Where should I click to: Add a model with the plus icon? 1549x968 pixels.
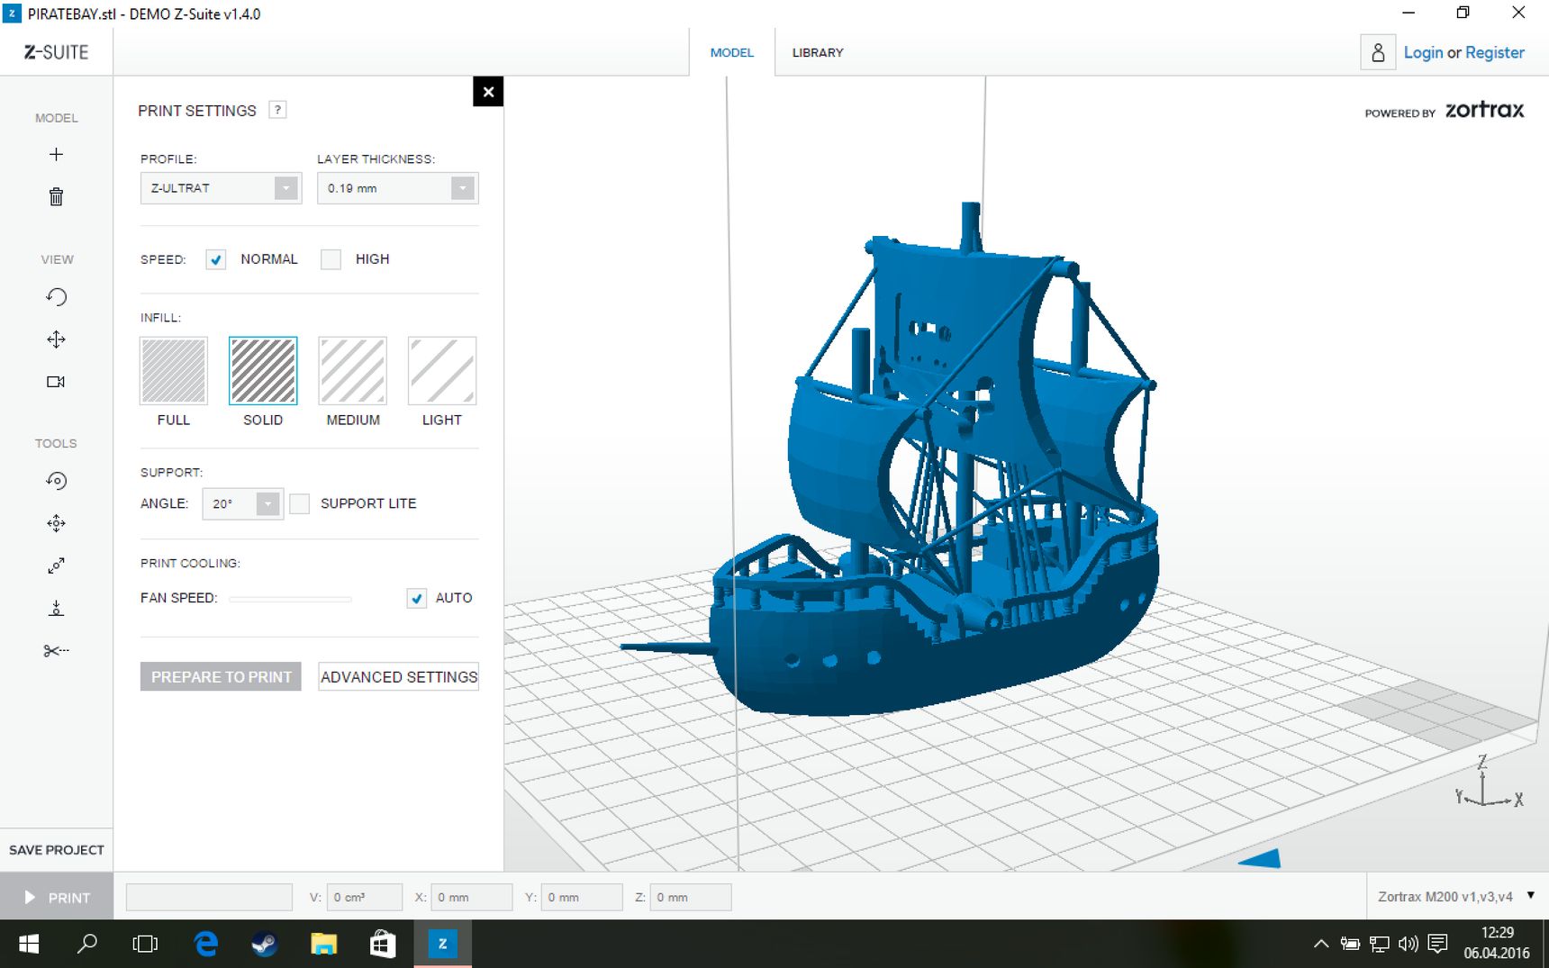click(56, 155)
